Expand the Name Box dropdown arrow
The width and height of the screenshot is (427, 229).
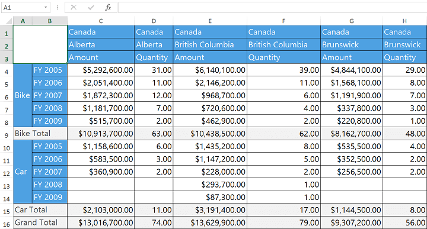pyautogui.click(x=46, y=7)
